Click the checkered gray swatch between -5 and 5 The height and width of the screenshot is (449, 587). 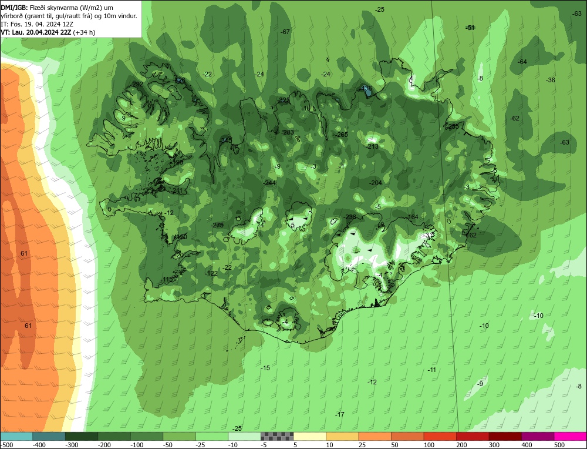coord(277,436)
